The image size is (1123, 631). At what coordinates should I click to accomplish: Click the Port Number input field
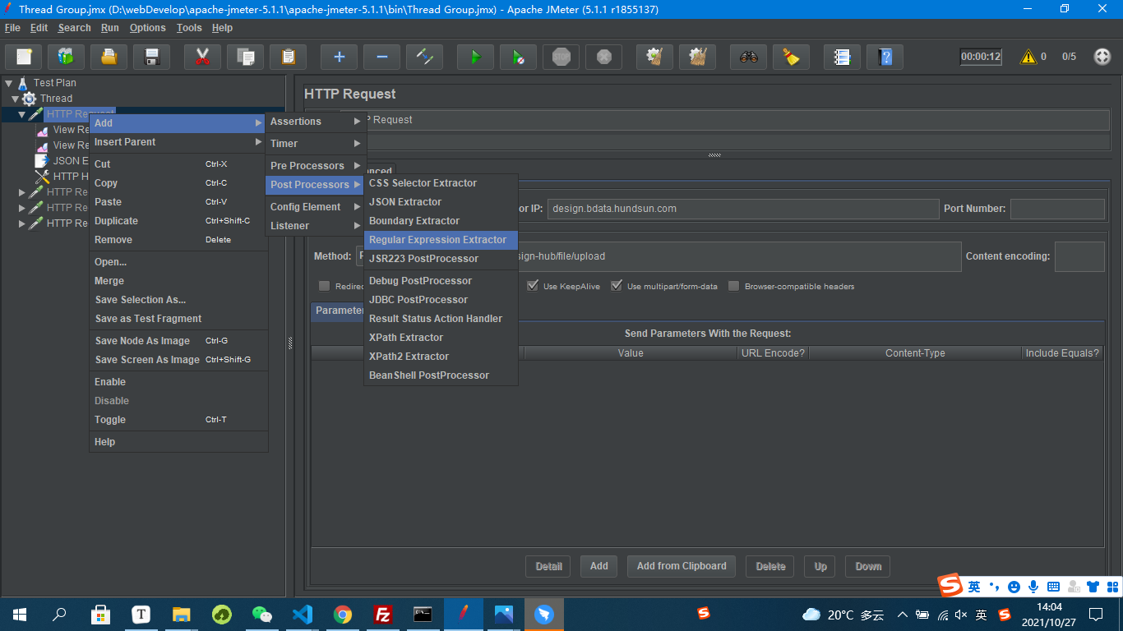point(1057,209)
